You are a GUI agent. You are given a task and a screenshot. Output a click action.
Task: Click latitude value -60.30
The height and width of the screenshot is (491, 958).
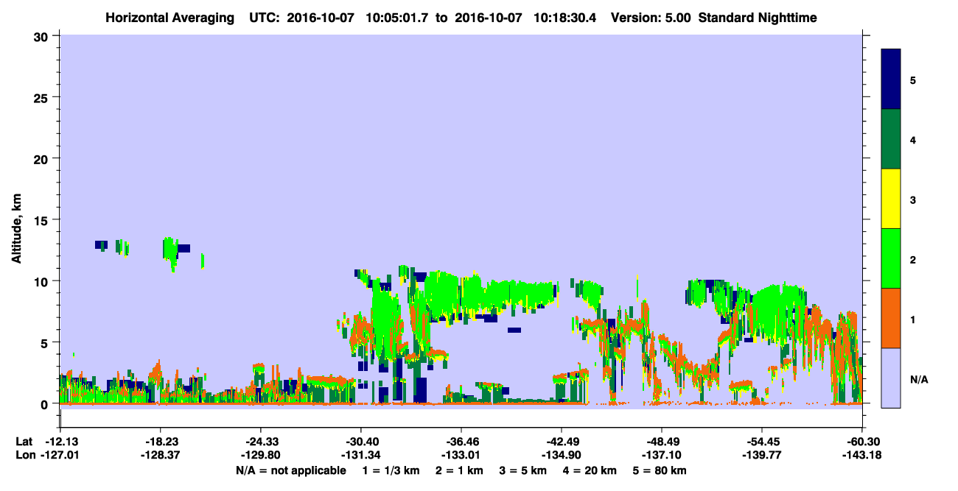tap(862, 442)
